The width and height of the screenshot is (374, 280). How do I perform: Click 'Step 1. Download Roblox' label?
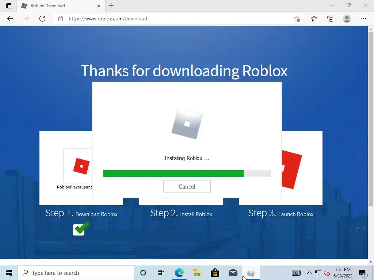[x=81, y=213]
